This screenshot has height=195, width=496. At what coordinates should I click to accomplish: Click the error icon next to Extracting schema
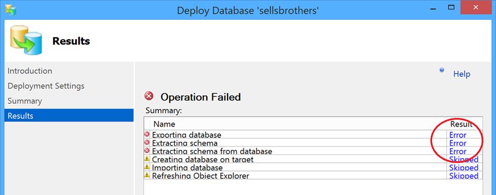147,142
